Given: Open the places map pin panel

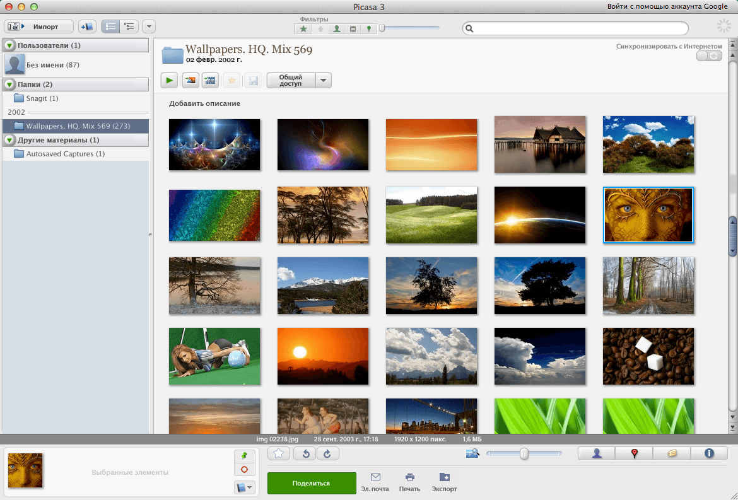Looking at the screenshot, I should click(634, 453).
